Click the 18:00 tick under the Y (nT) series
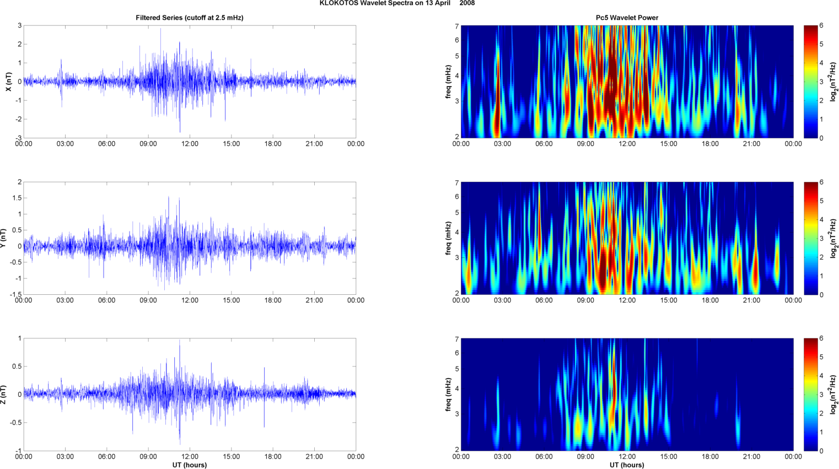 (x=273, y=300)
